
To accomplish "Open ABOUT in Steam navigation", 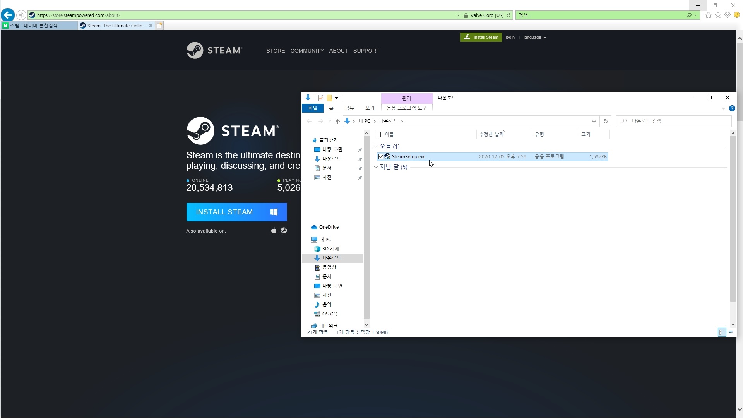I will tap(339, 51).
